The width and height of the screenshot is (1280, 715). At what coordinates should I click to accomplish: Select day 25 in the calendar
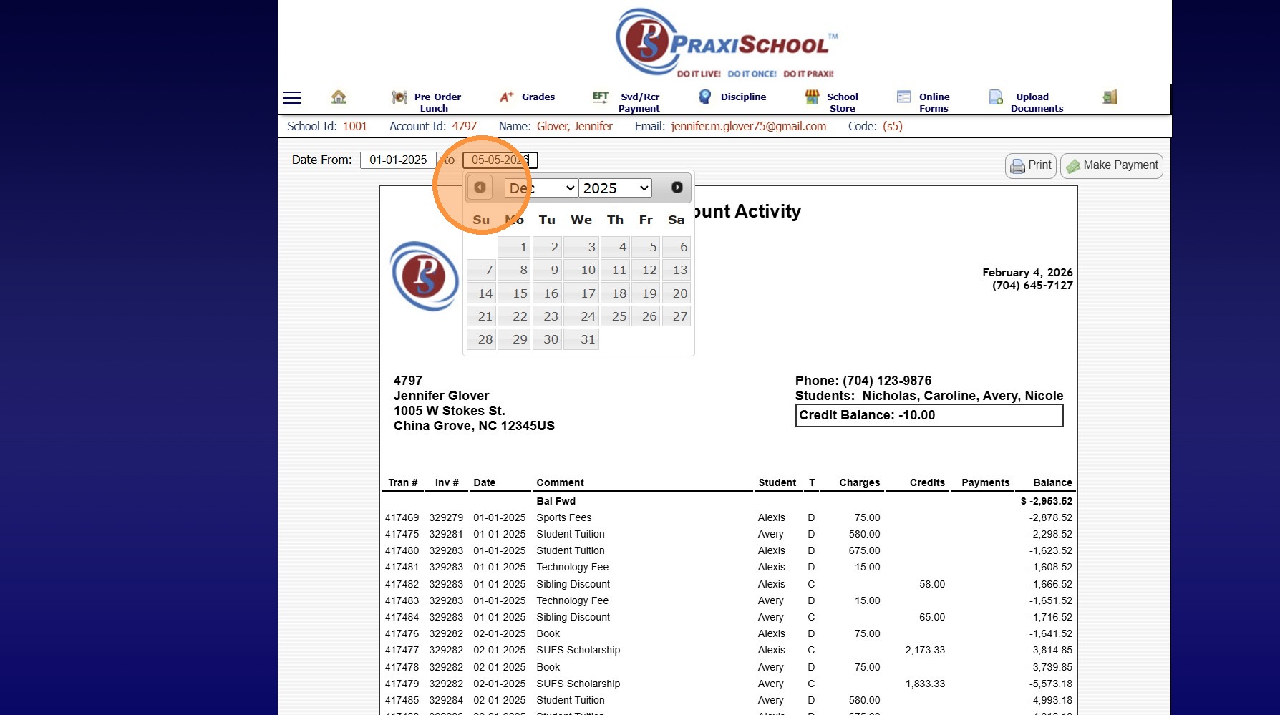click(x=616, y=316)
